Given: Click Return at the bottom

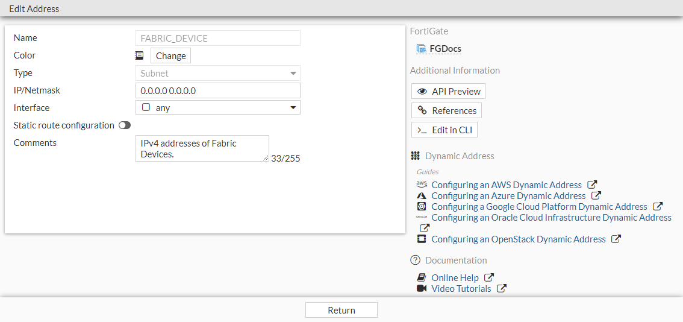Looking at the screenshot, I should (x=341, y=311).
